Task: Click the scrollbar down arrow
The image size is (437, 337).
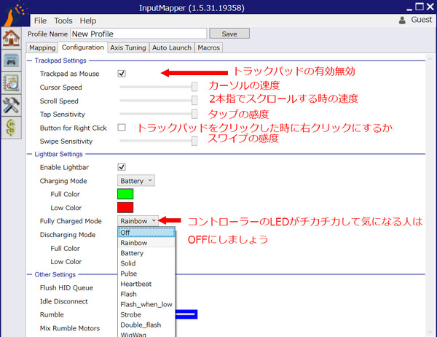Action: [x=430, y=332]
